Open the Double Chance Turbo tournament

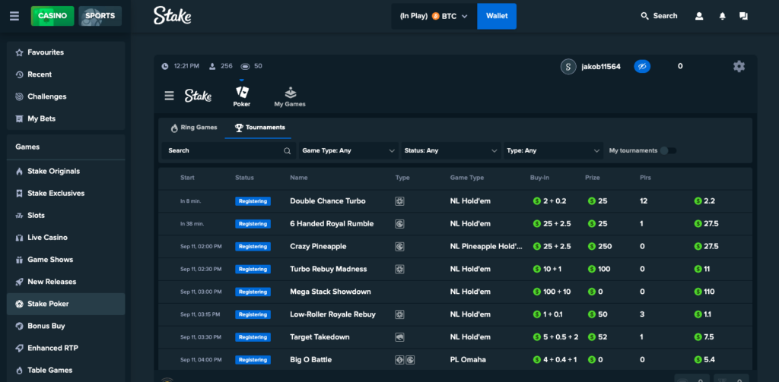click(455, 201)
